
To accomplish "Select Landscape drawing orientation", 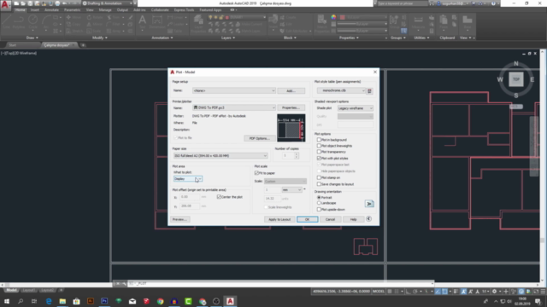I will pos(319,203).
